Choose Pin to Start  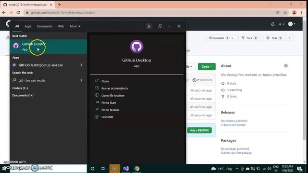108,103
